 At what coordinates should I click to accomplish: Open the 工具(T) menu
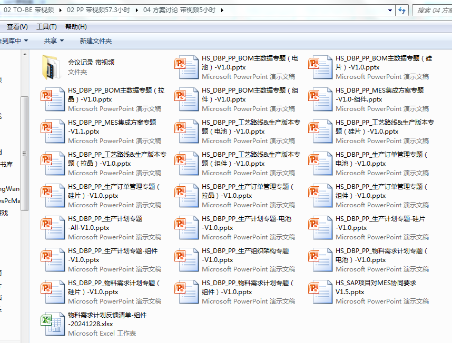point(46,27)
